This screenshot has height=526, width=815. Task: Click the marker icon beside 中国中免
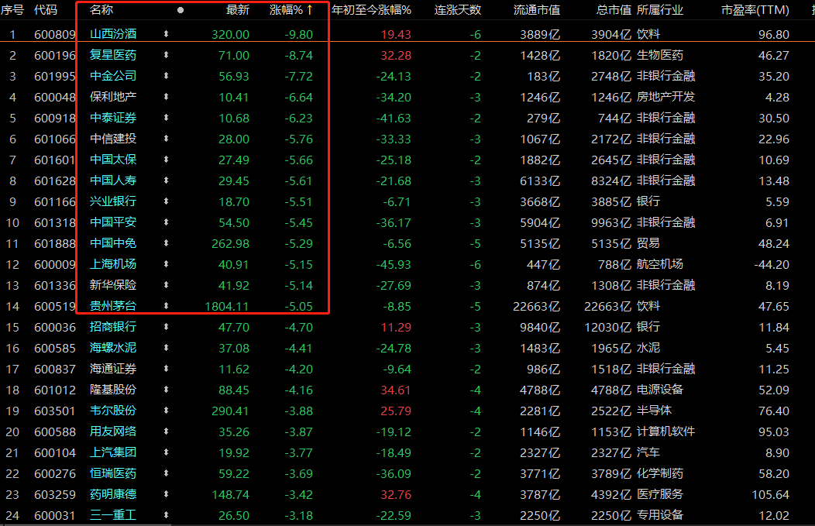coord(167,243)
